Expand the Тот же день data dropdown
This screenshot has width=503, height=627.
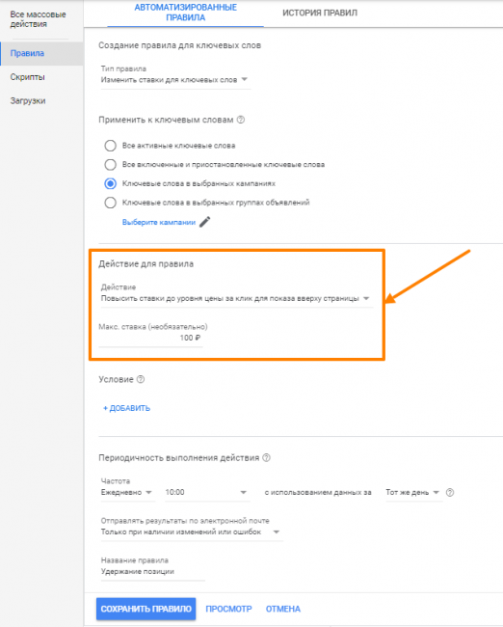coord(413,492)
